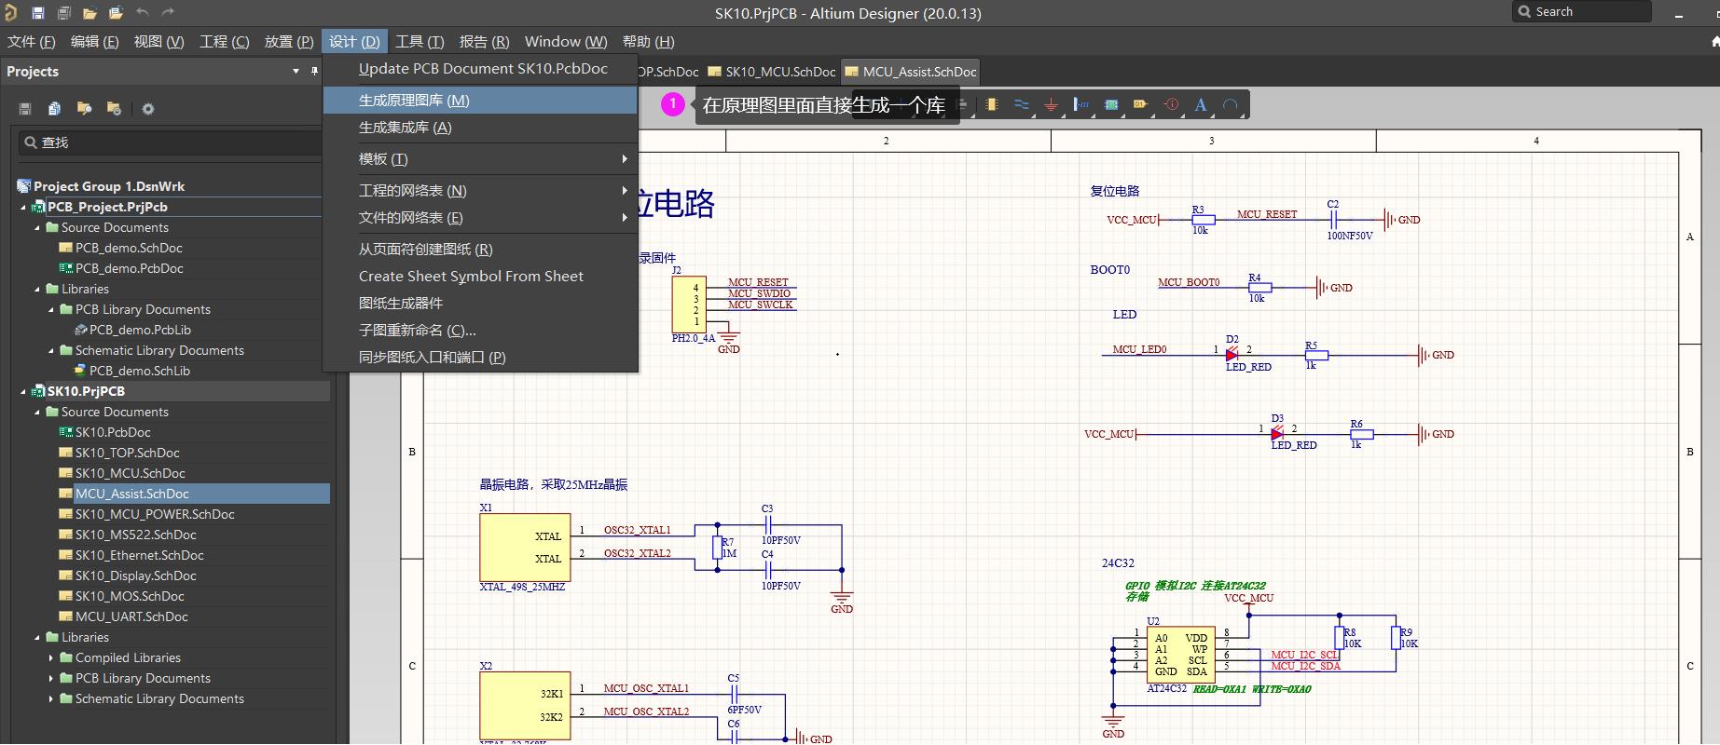Open the 编辑 (E) menu
This screenshot has width=1720, height=745.
95,42
